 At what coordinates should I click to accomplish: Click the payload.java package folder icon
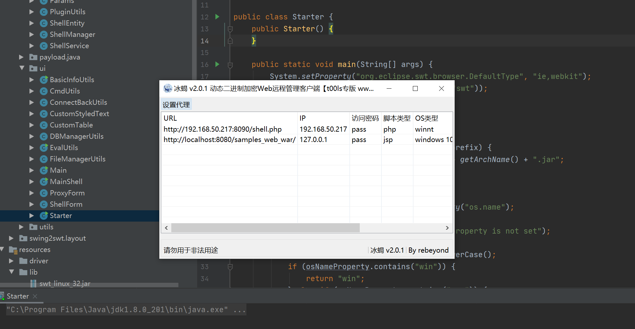pyautogui.click(x=33, y=57)
